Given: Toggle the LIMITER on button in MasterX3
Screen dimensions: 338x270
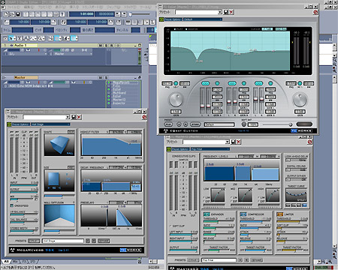Looking at the screenshot, I should click(x=279, y=214).
